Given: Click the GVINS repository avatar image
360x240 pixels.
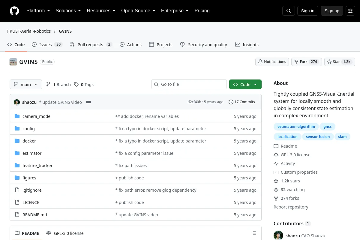Looking at the screenshot, I should coord(13,62).
